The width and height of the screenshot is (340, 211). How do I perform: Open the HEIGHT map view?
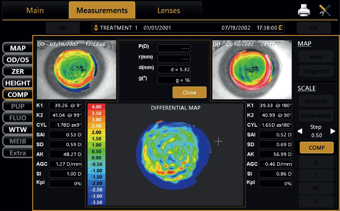[x=18, y=83]
